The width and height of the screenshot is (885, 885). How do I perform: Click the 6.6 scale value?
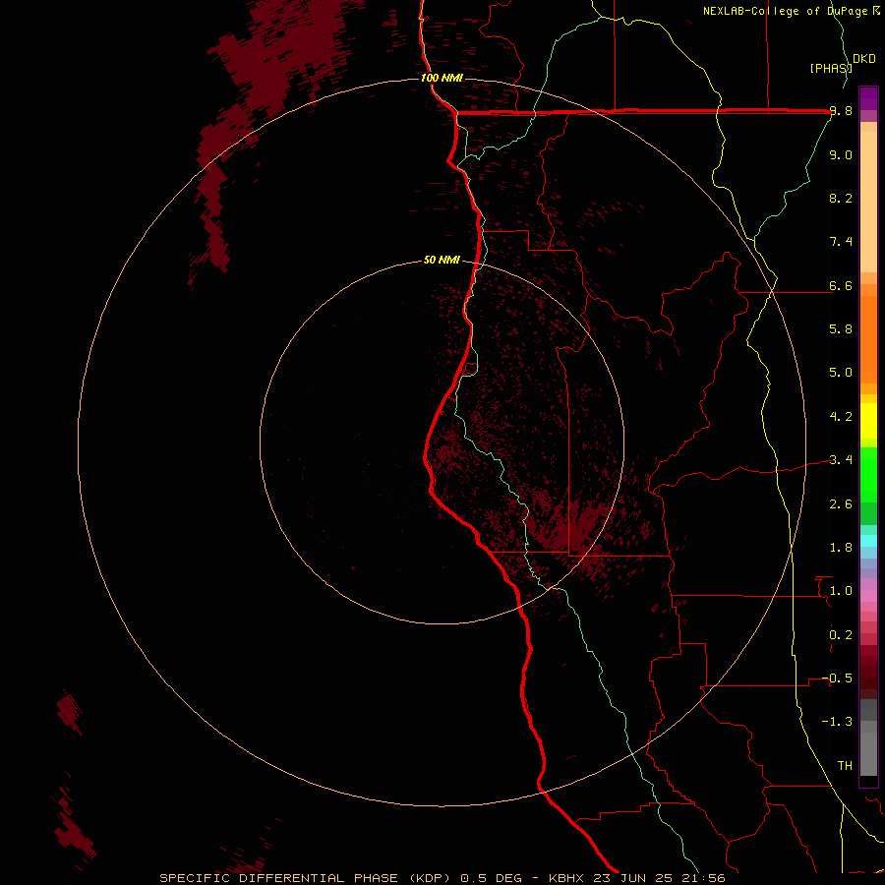tap(841, 285)
